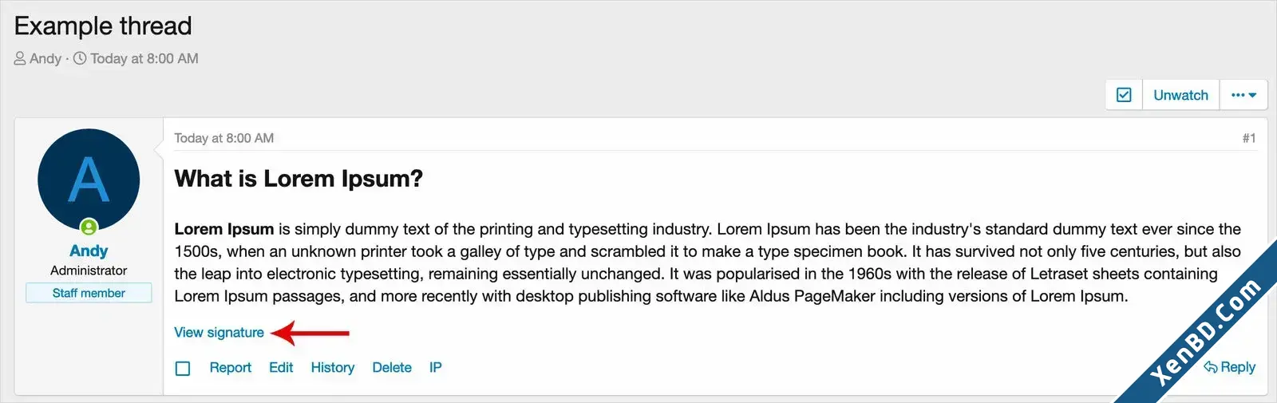Click the Reply arrow icon
Viewport: 1277px width, 403px height.
[1211, 367]
